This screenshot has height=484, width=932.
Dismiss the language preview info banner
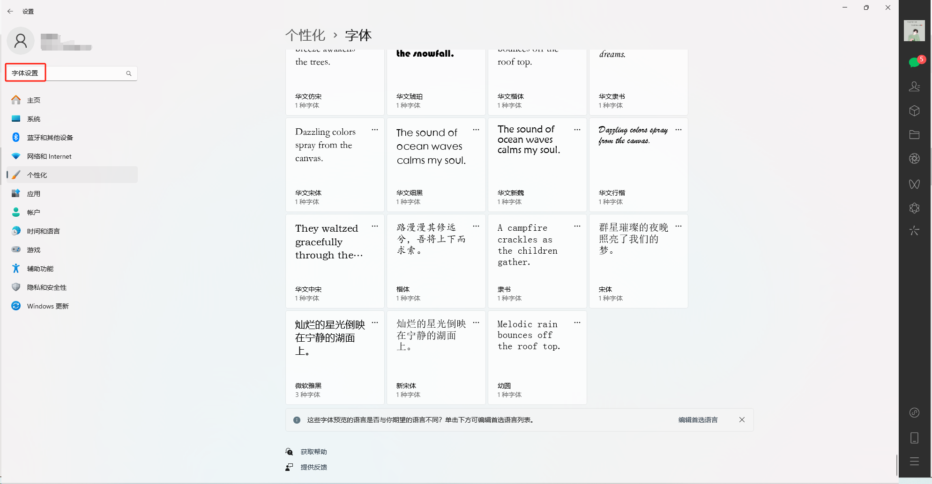(742, 420)
